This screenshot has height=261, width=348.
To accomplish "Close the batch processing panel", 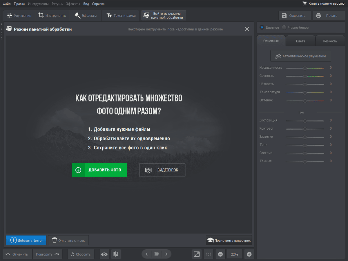I will [x=247, y=29].
